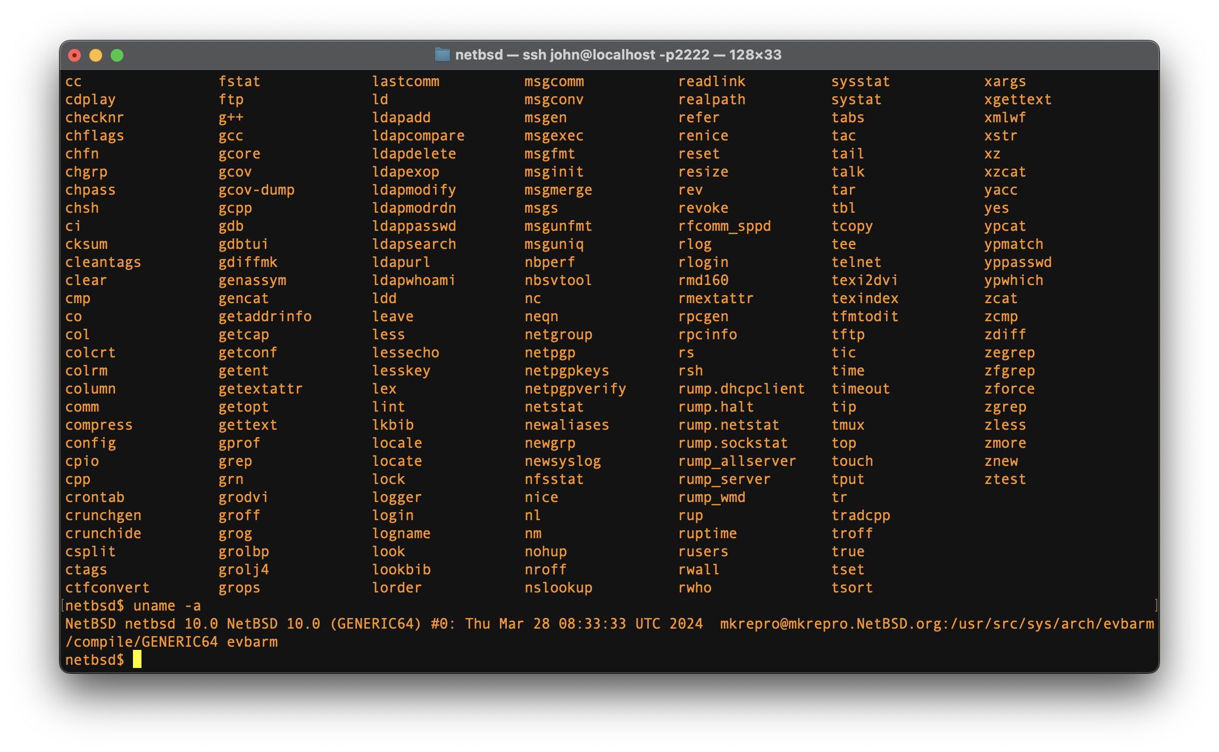Click the 'tfmtodit' entry
Image resolution: width=1219 pixels, height=752 pixels.
(x=865, y=316)
